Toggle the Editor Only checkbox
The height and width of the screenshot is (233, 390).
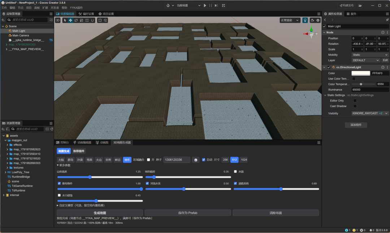click(x=355, y=100)
